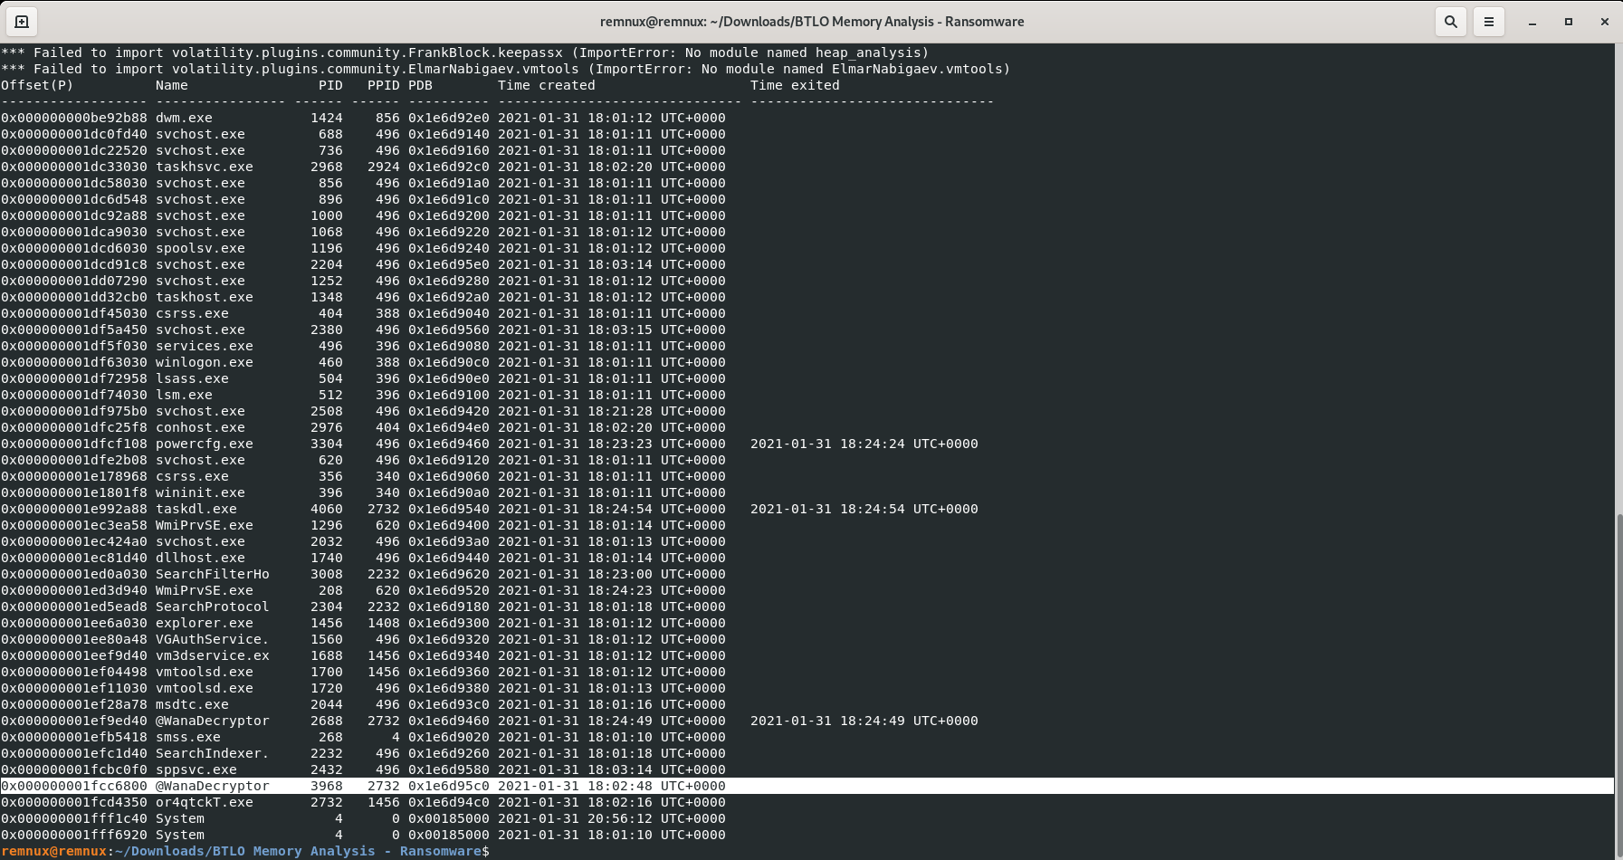Maximize the terminal window
The height and width of the screenshot is (860, 1623).
pos(1569,22)
